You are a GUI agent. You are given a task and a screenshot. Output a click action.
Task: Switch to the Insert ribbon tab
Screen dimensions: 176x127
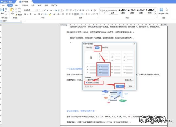(16, 5)
